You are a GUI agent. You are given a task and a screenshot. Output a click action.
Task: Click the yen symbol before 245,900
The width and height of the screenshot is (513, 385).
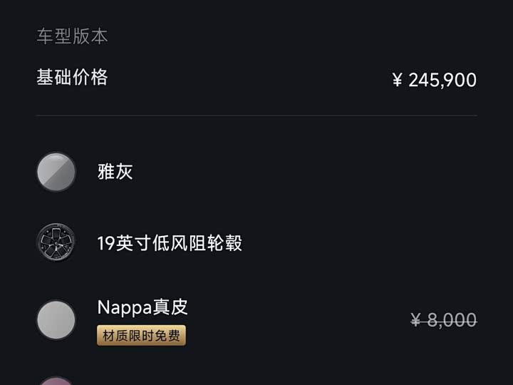click(398, 81)
